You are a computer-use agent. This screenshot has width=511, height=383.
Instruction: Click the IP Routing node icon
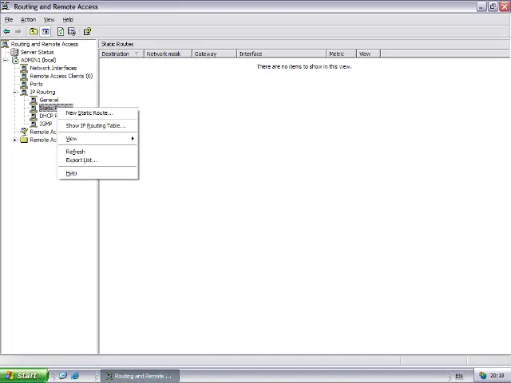[24, 93]
